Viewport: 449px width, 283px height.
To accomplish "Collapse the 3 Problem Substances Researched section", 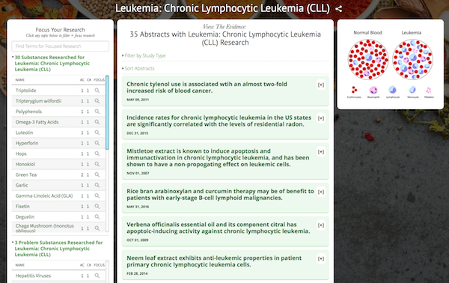I will click(x=58, y=249).
